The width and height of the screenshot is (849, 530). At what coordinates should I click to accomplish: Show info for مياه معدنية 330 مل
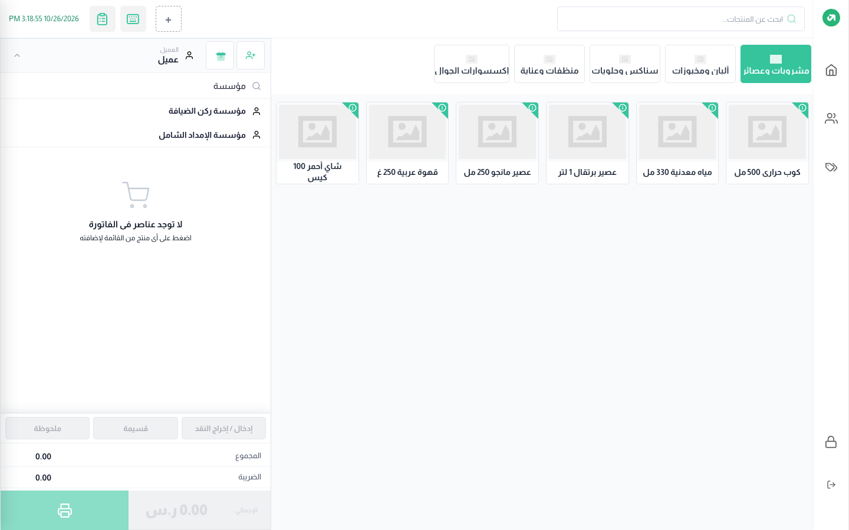(x=712, y=108)
